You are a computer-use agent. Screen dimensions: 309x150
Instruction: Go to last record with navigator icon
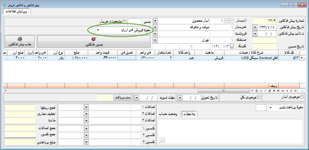coord(295,91)
